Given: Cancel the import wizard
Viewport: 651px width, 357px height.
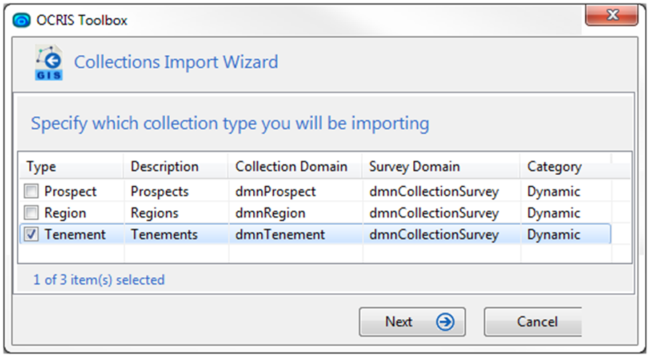Looking at the screenshot, I should click(x=533, y=321).
